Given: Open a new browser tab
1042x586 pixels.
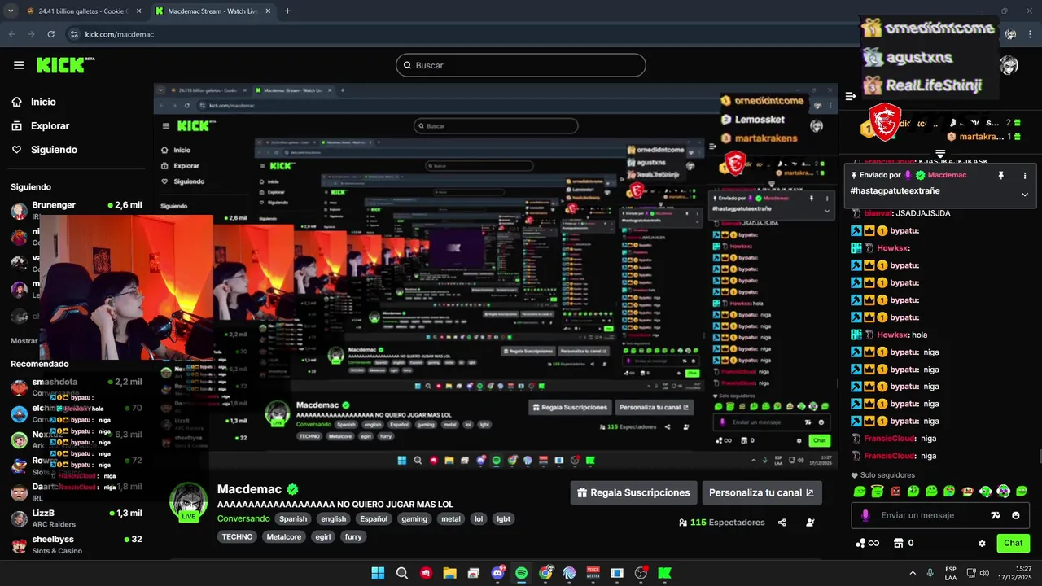Looking at the screenshot, I should coord(287,11).
